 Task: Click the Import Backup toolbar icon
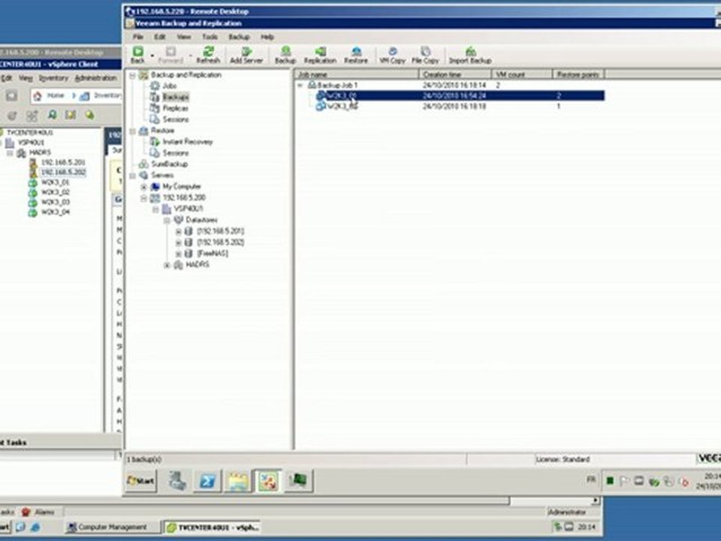pos(470,55)
